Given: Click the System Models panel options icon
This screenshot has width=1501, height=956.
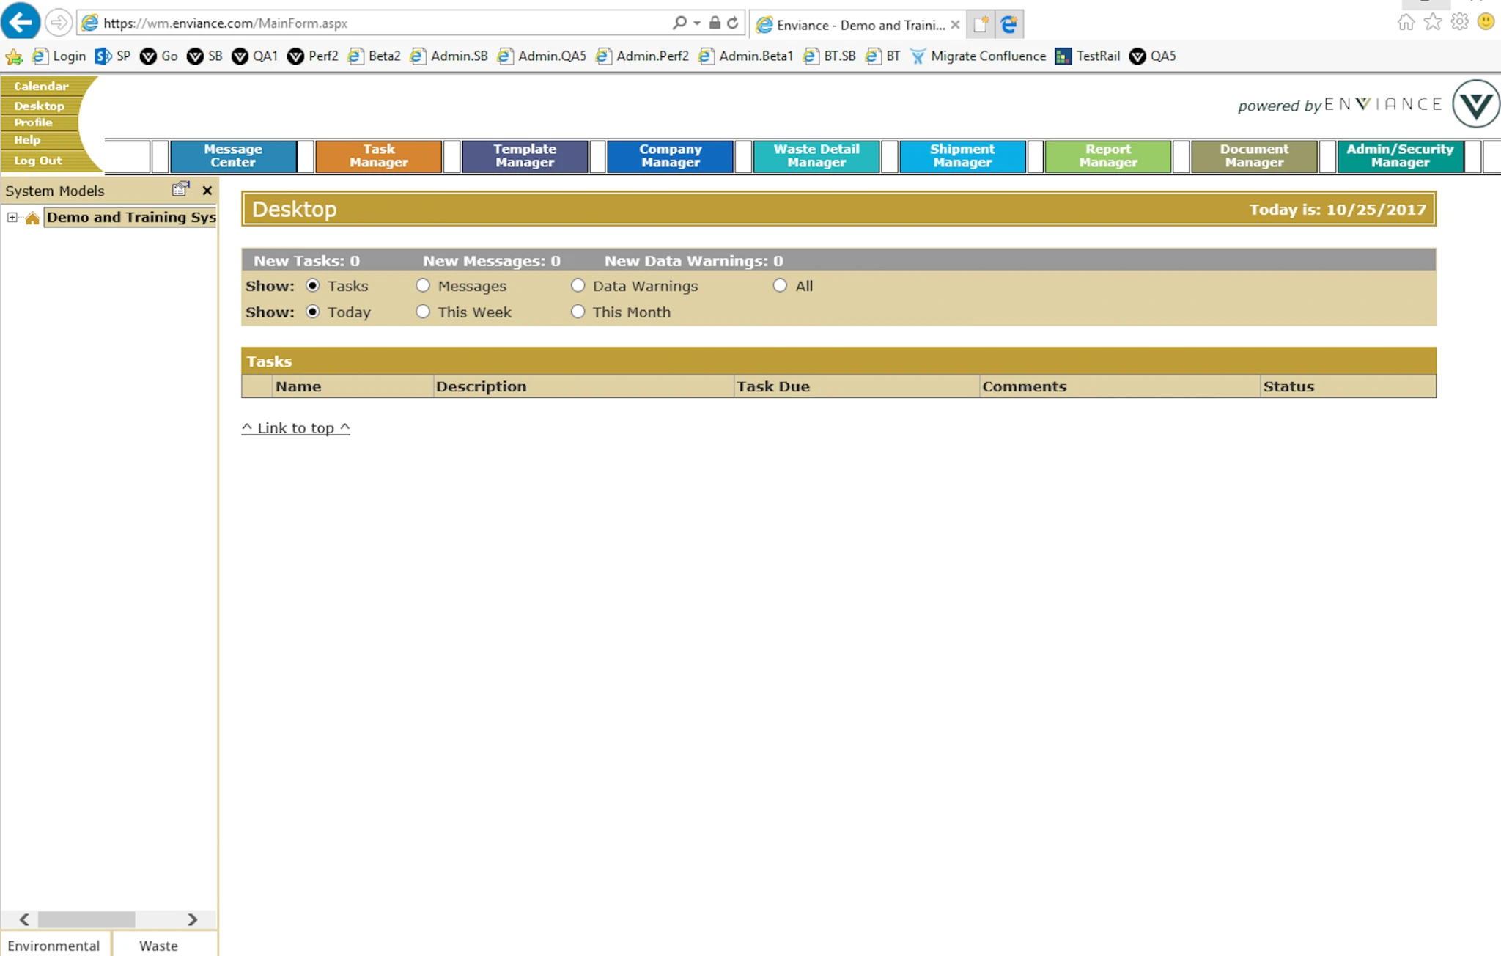Looking at the screenshot, I should 180,189.
